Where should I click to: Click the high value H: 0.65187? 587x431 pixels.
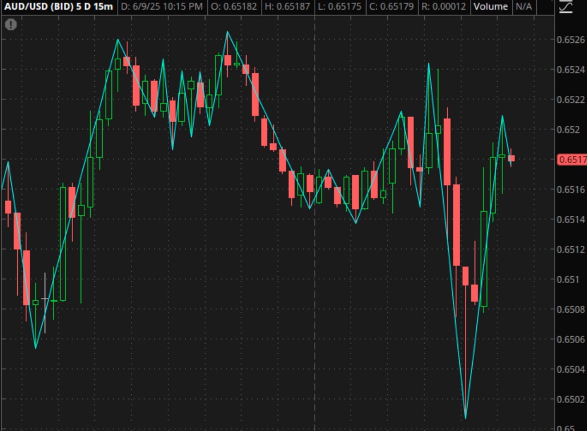click(x=288, y=7)
